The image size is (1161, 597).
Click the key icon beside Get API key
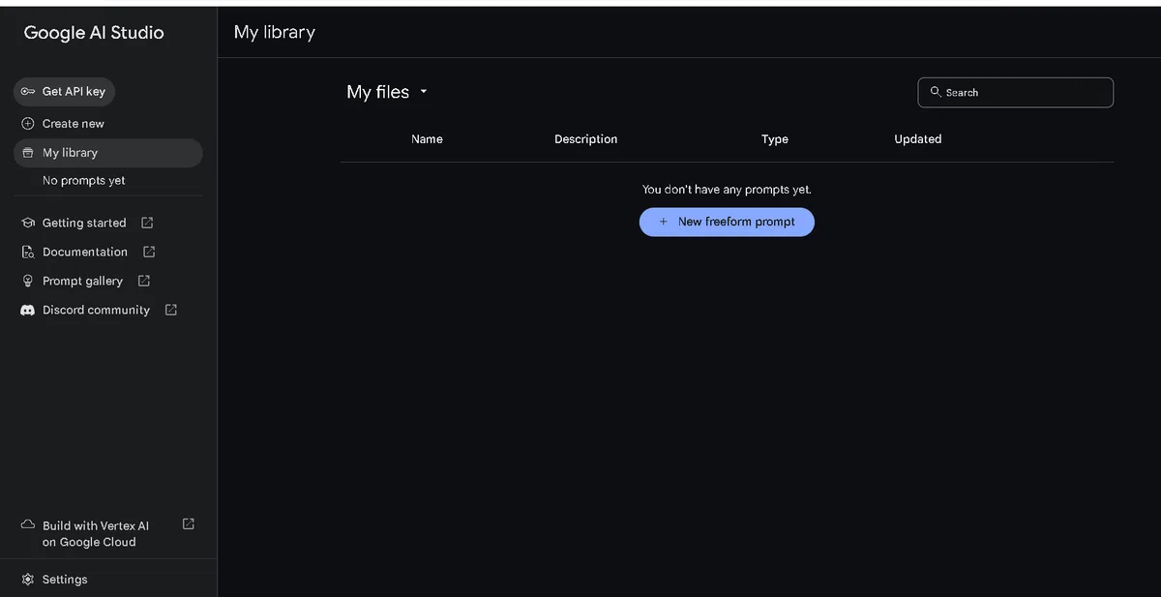(x=28, y=92)
